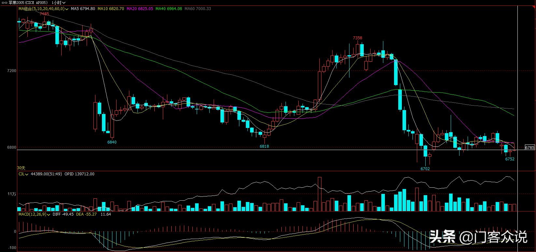Viewport: 536px width, 252px height.
Task: Click the 30天 range label
Action: coord(21,168)
